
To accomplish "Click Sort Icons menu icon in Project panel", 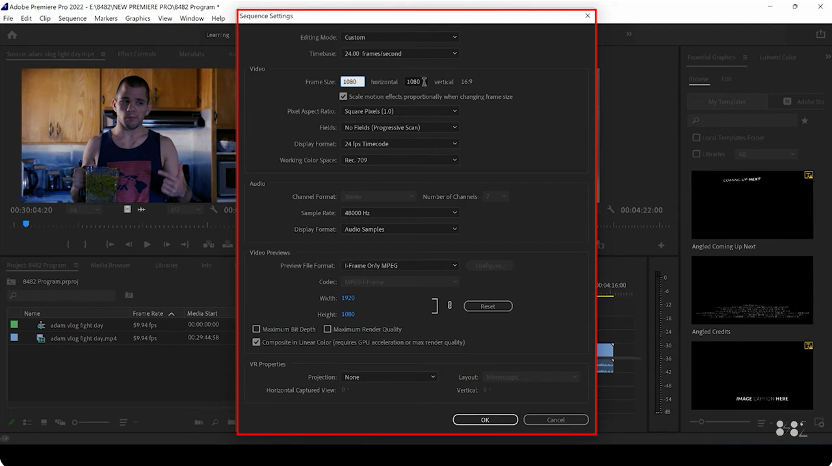I will [x=123, y=422].
